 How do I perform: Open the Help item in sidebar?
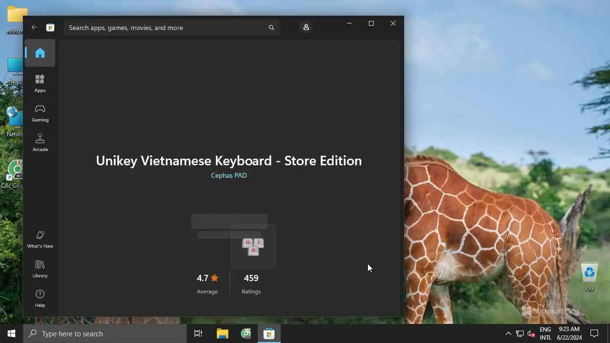[40, 298]
